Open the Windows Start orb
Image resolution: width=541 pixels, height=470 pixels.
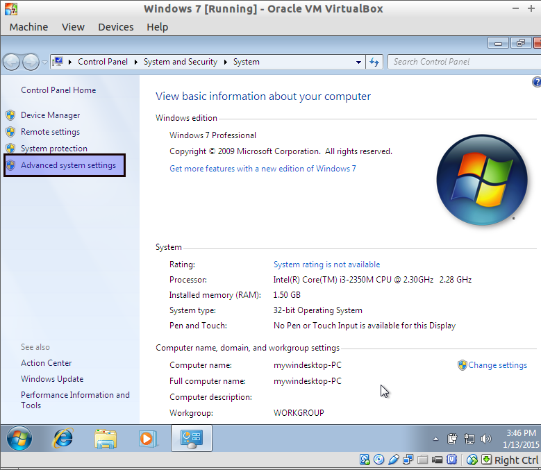19,438
